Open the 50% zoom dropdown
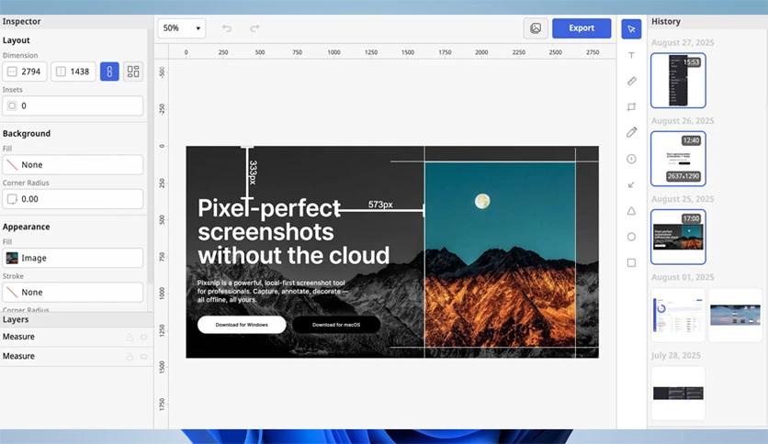 (x=182, y=28)
